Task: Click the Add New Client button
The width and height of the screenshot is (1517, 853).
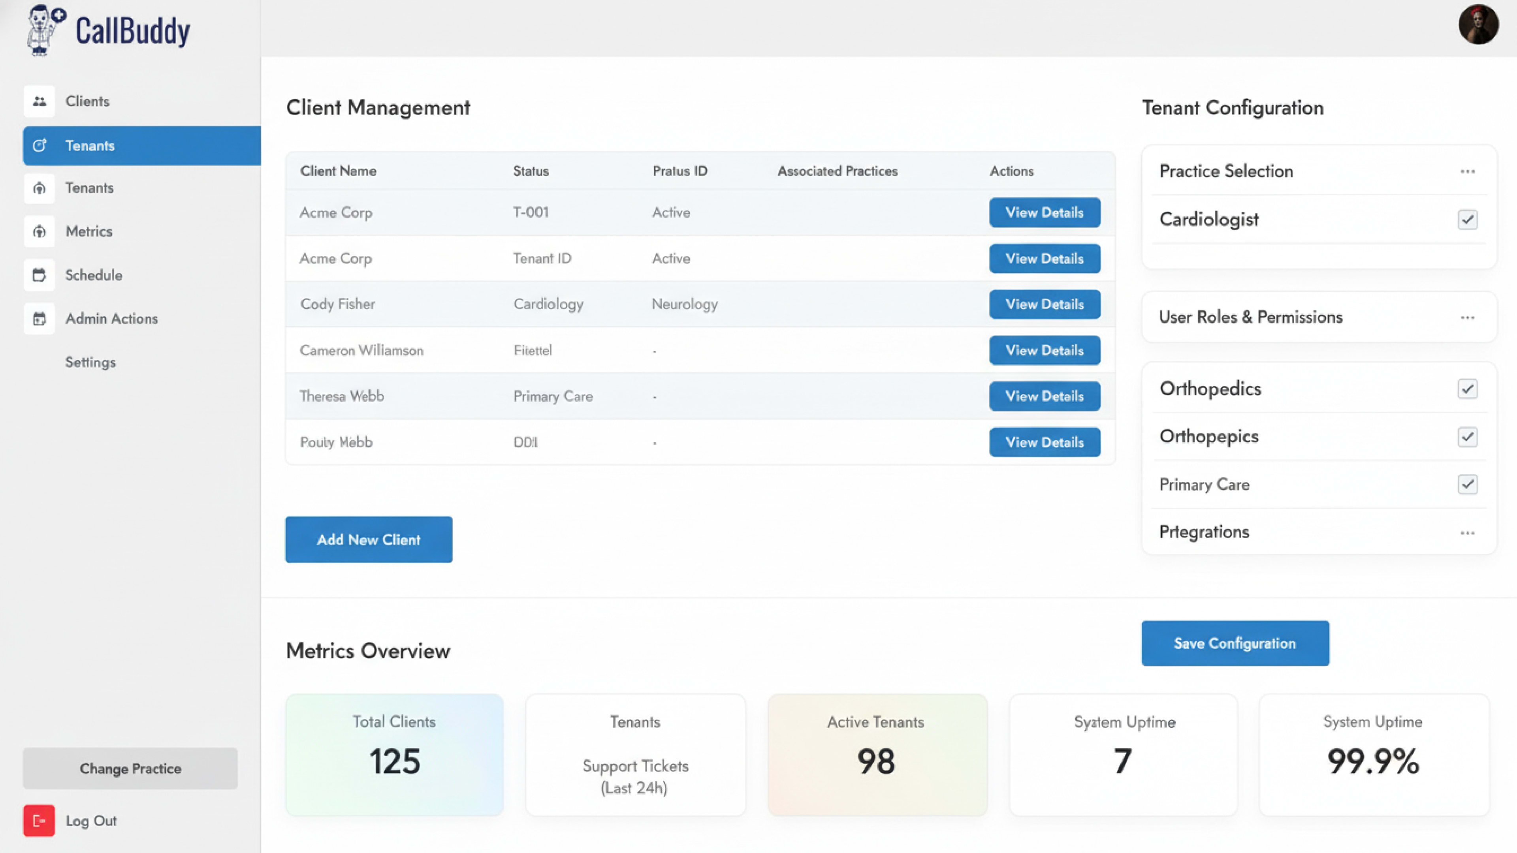Action: (369, 539)
